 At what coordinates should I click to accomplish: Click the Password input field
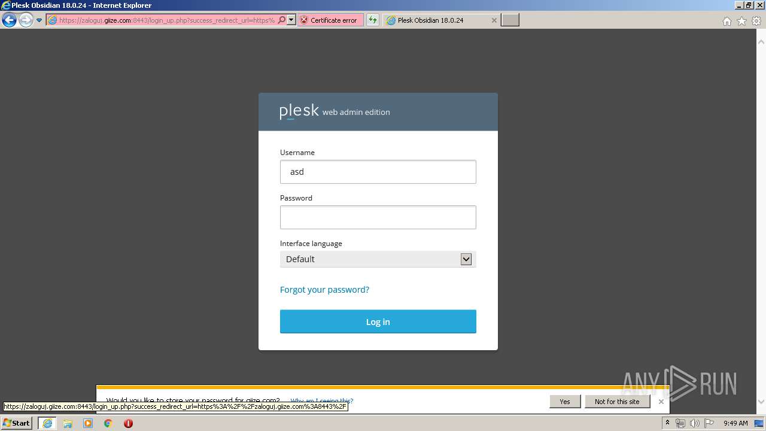[x=378, y=217]
